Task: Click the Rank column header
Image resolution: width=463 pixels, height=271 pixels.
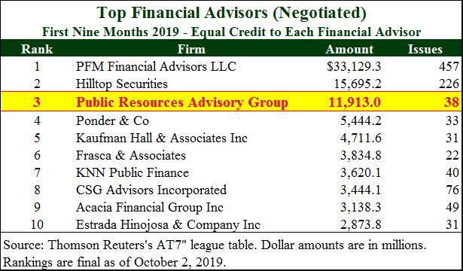Action: point(37,49)
